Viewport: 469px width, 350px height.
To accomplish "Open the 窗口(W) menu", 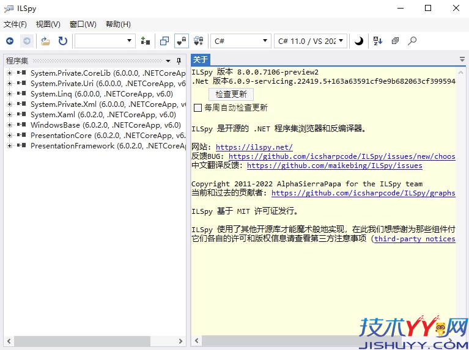I will (x=83, y=24).
